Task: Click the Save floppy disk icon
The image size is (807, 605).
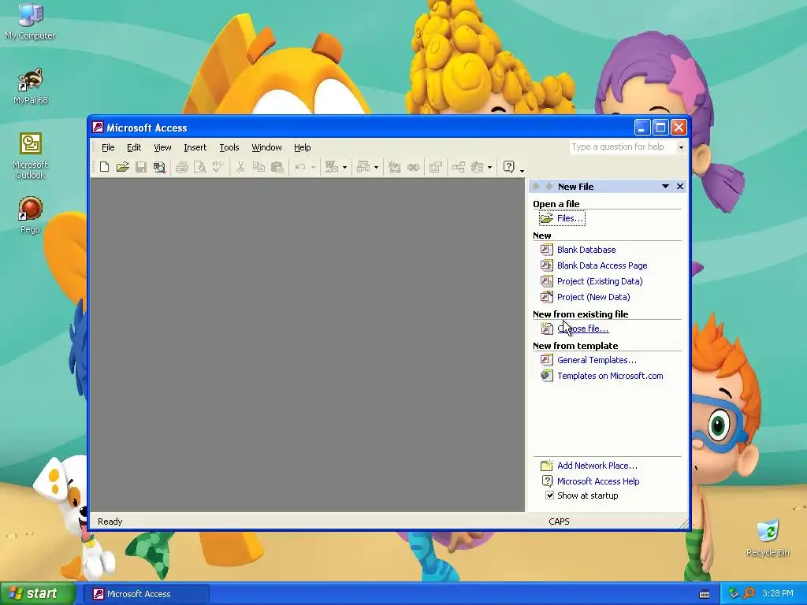Action: coord(141,167)
